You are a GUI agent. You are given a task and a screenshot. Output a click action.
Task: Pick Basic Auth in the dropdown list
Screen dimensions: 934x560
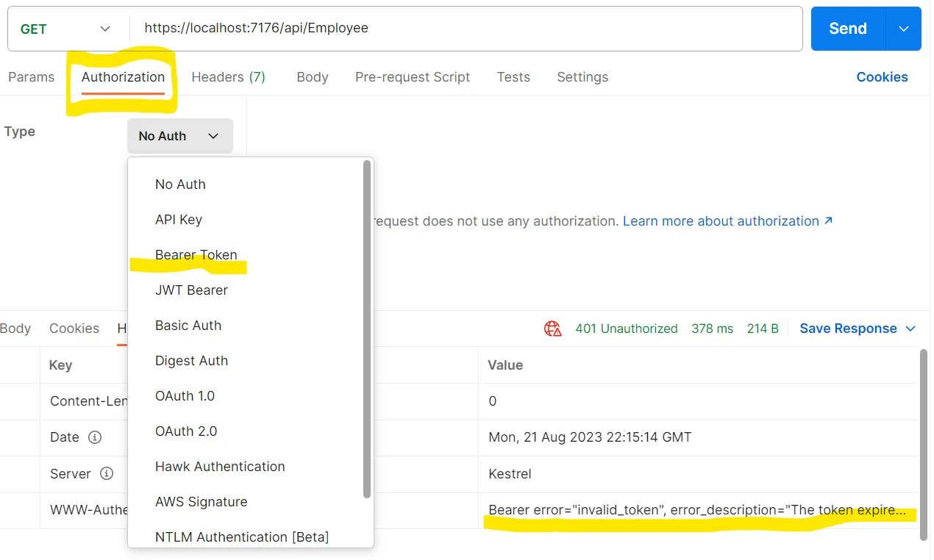[x=188, y=326]
